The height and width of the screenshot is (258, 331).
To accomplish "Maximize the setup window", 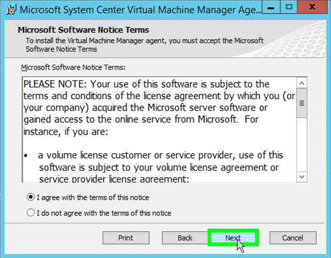I will pos(289,7).
